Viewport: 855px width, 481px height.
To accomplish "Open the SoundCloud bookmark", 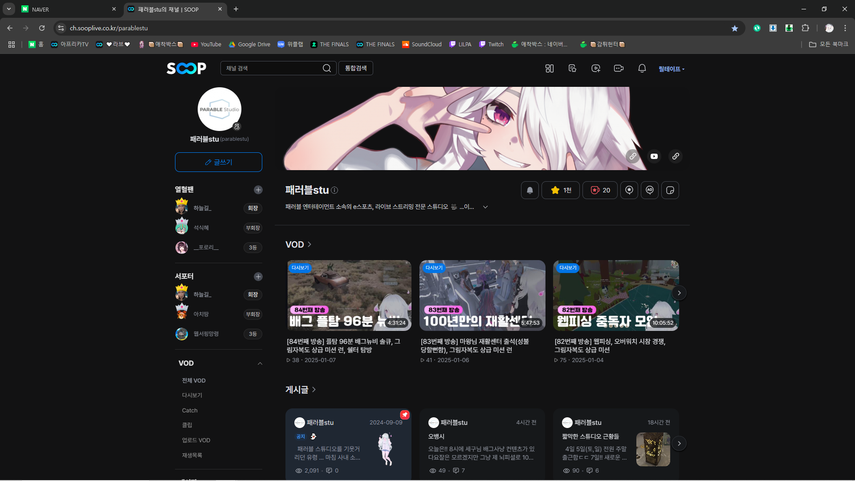I will (422, 44).
